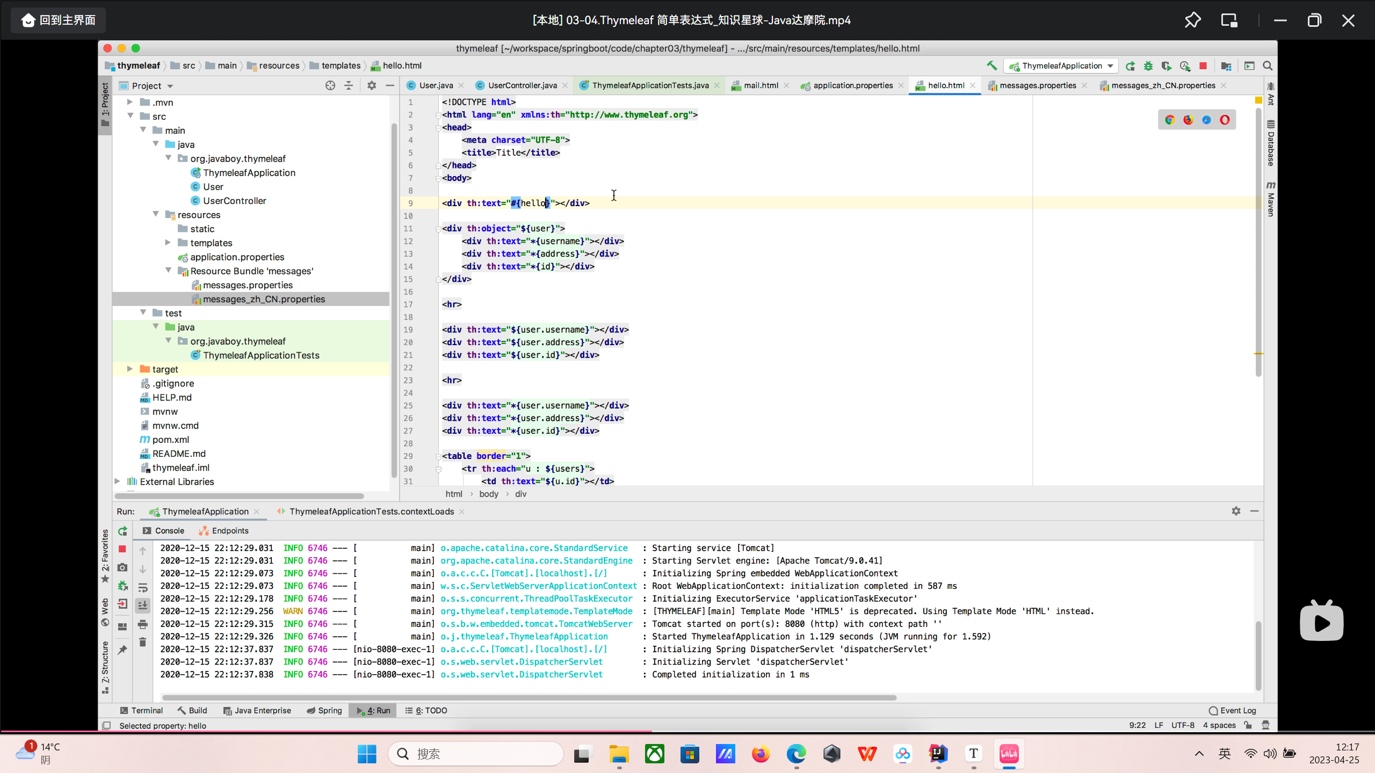The height and width of the screenshot is (773, 1375).
Task: Collapse the src folder
Action: click(x=129, y=116)
